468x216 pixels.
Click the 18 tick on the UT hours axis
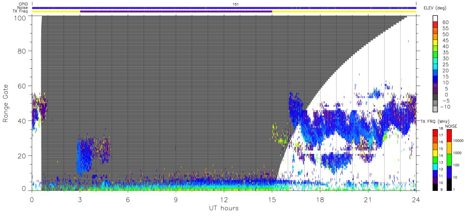[x=320, y=200]
